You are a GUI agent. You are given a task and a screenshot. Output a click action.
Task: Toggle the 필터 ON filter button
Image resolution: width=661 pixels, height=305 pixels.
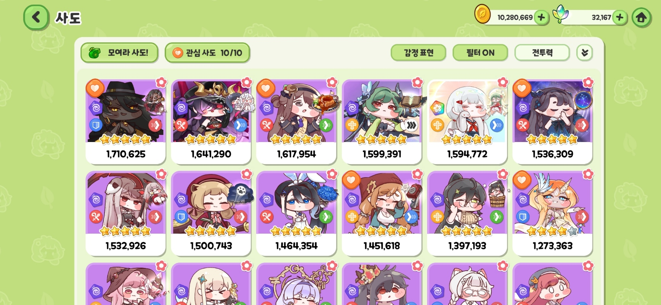(x=480, y=53)
